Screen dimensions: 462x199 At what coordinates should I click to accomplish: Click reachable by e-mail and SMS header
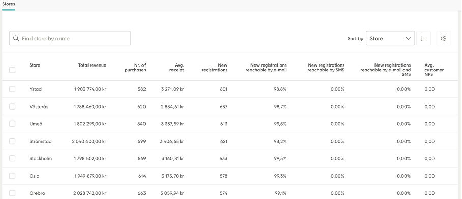click(x=385, y=70)
